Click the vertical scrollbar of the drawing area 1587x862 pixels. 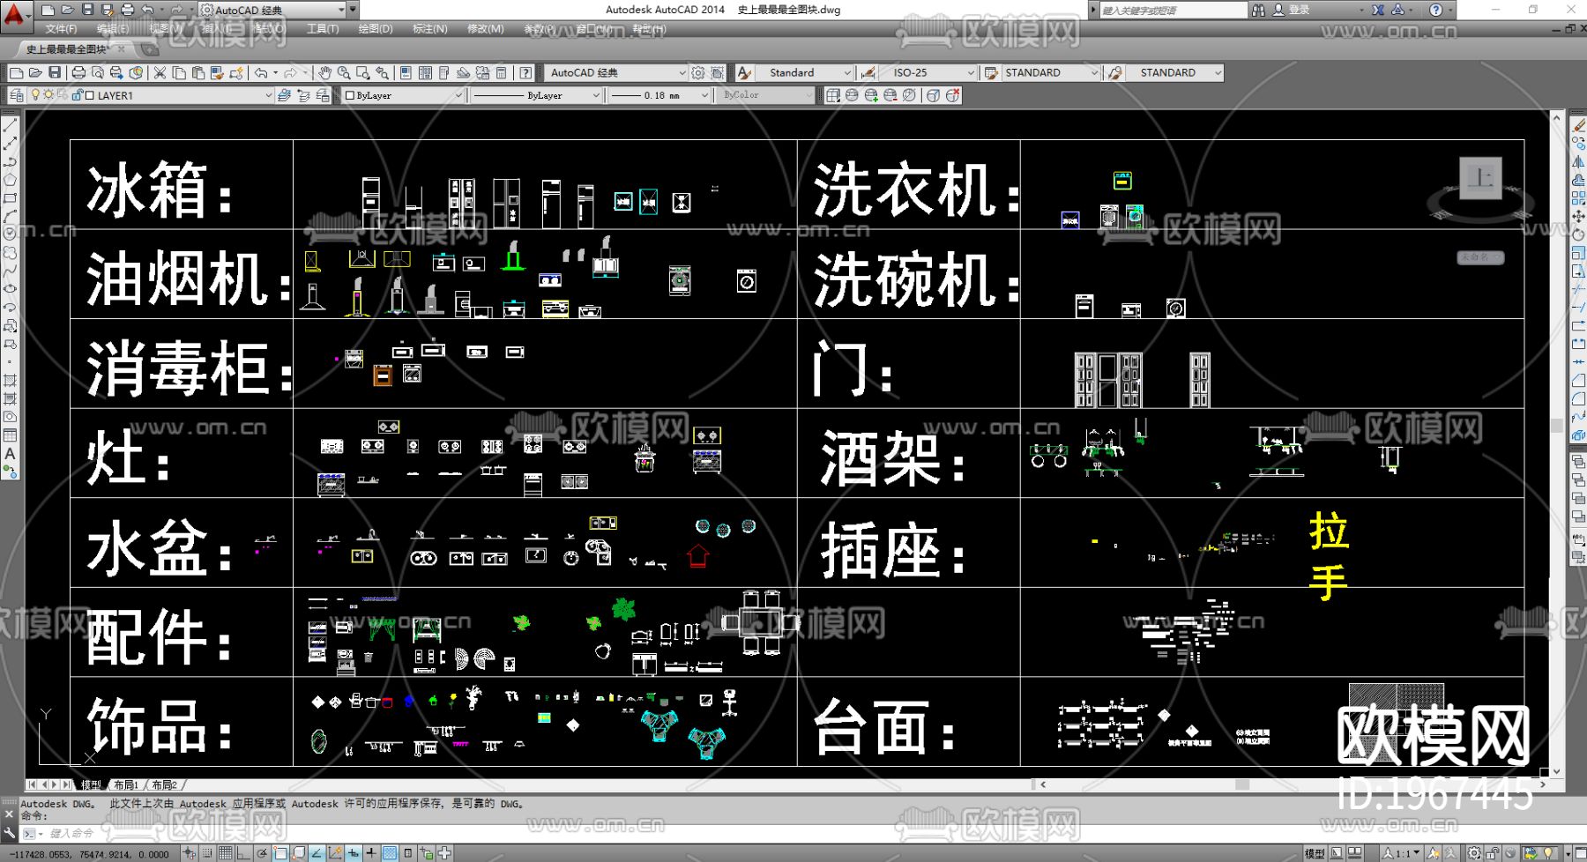(1556, 443)
